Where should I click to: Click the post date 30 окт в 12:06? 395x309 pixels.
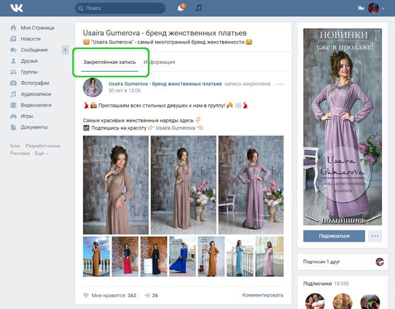pos(125,90)
